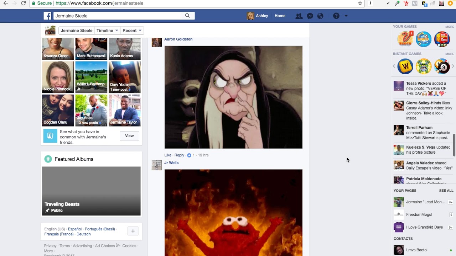Add a language with the plus button
The height and width of the screenshot is (256, 456).
133,231
